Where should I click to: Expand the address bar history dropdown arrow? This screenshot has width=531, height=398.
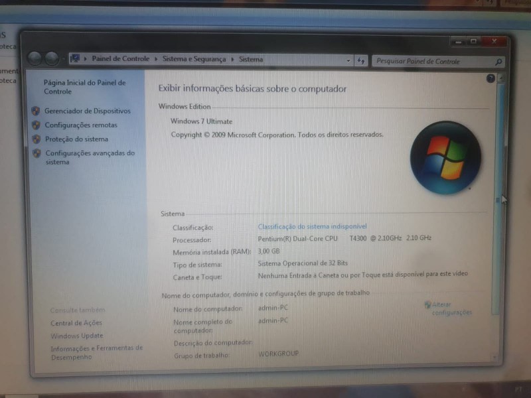tap(349, 60)
